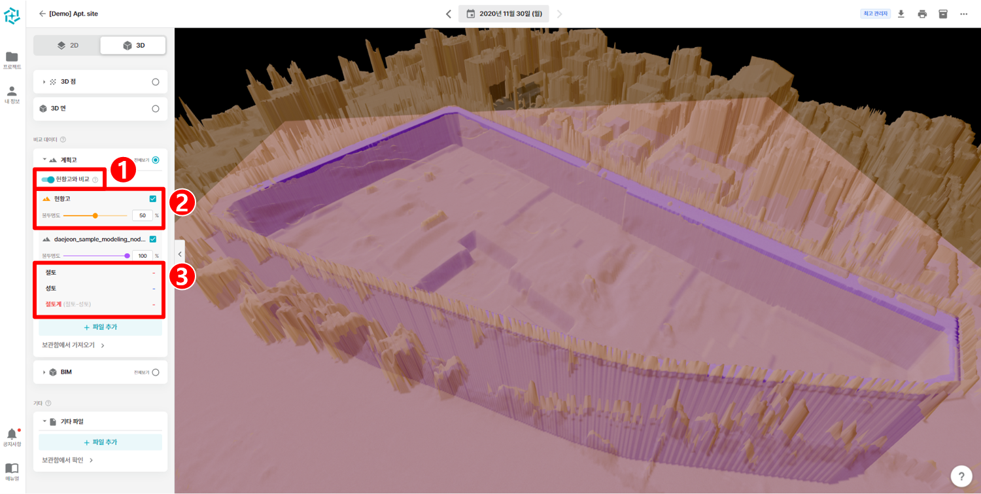981x494 pixels.
Task: Open the archive box icon
Action: tap(943, 14)
